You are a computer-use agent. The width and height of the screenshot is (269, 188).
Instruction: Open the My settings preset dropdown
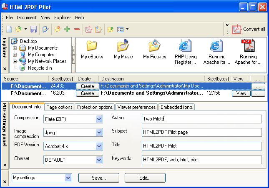click(68, 178)
